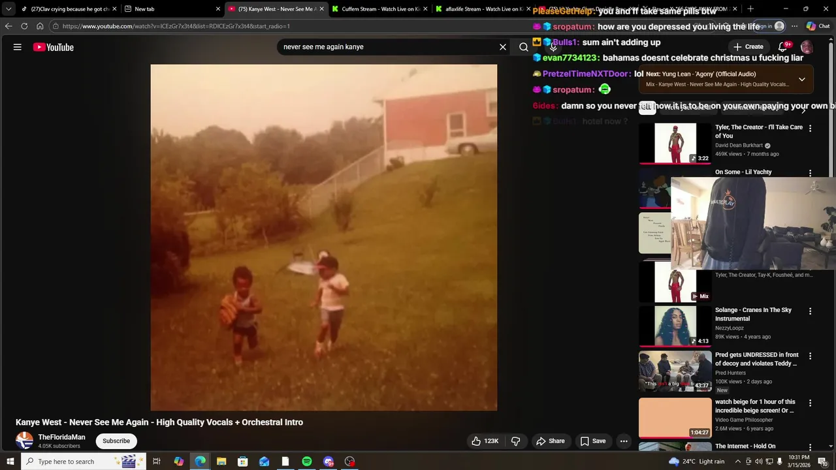836x470 pixels.
Task: Save the video to a playlist
Action: coord(593,441)
